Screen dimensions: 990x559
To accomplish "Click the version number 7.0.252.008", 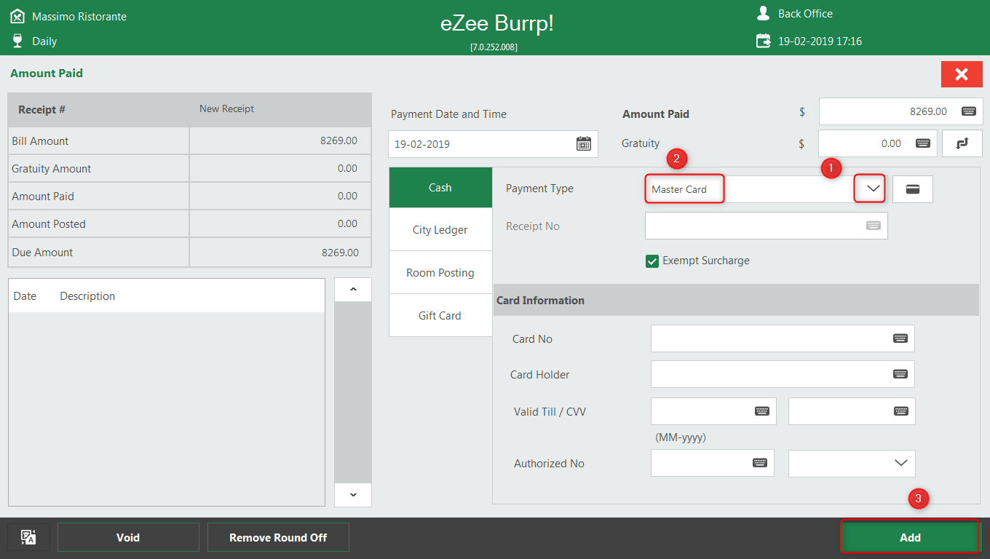I will [x=494, y=47].
